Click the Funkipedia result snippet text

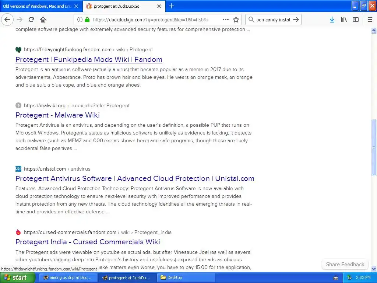click(x=134, y=77)
